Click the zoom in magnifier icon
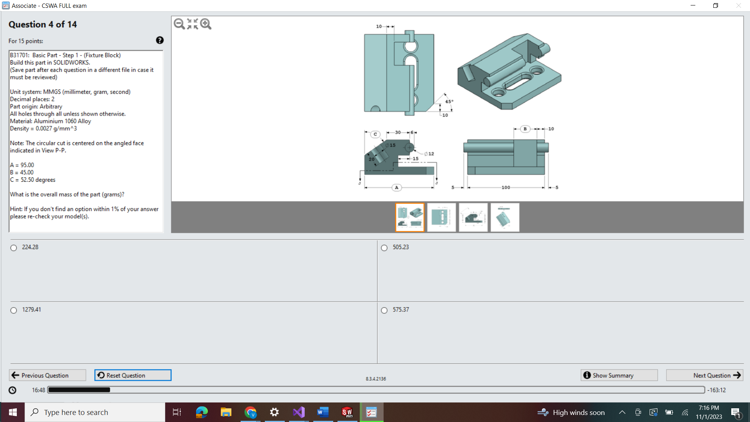This screenshot has height=422, width=750. coord(205,24)
